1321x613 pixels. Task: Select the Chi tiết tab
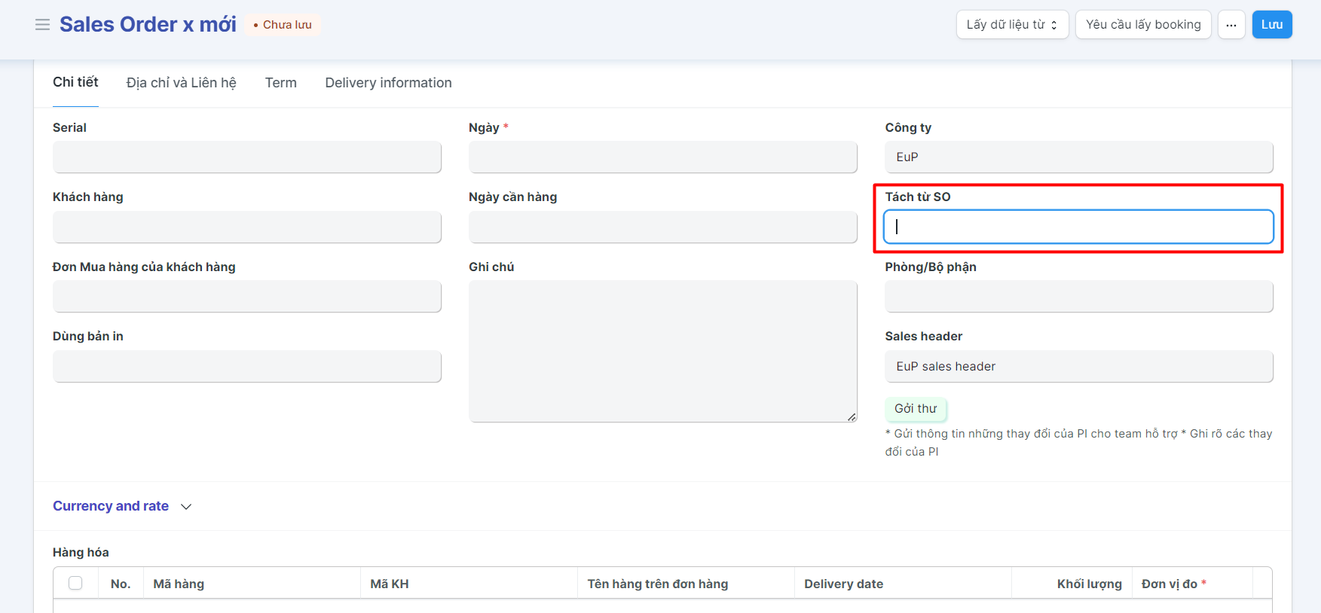[x=75, y=82]
